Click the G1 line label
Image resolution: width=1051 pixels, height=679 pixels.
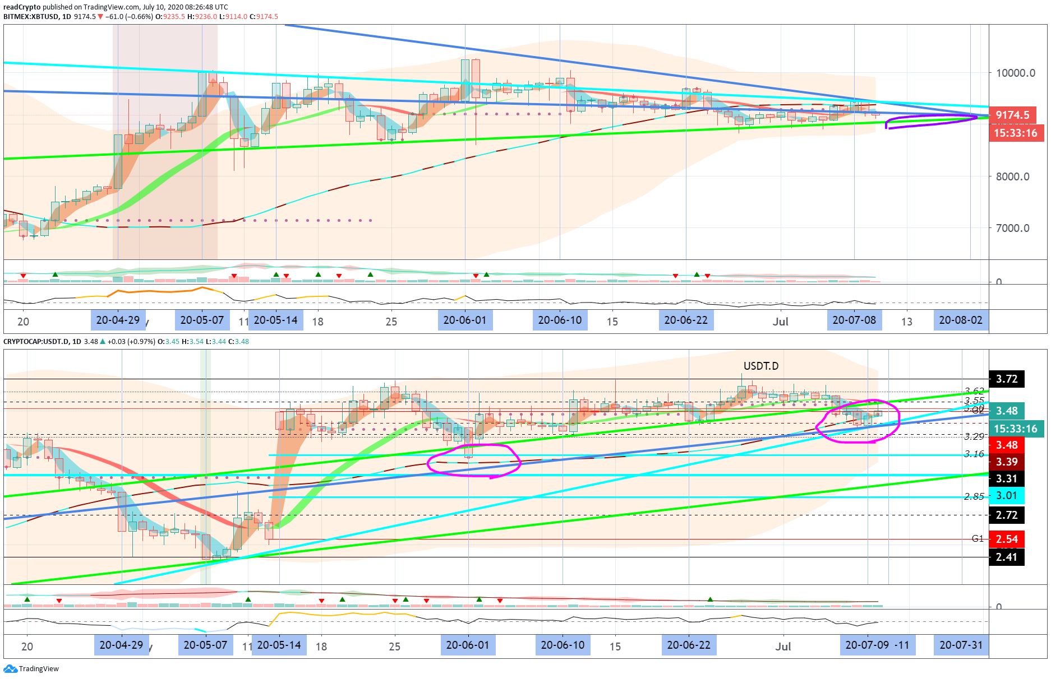[978, 539]
